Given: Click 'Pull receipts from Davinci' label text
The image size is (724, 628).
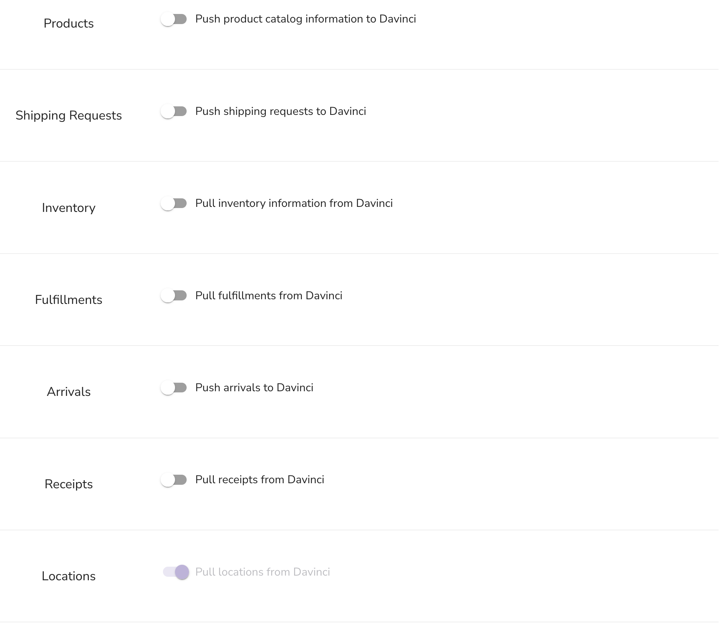Looking at the screenshot, I should pyautogui.click(x=260, y=480).
